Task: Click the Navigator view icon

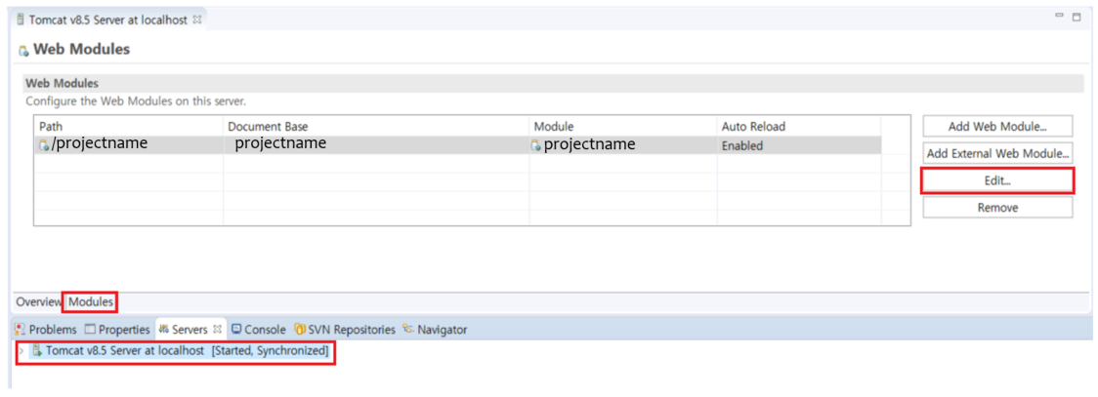Action: [x=408, y=329]
